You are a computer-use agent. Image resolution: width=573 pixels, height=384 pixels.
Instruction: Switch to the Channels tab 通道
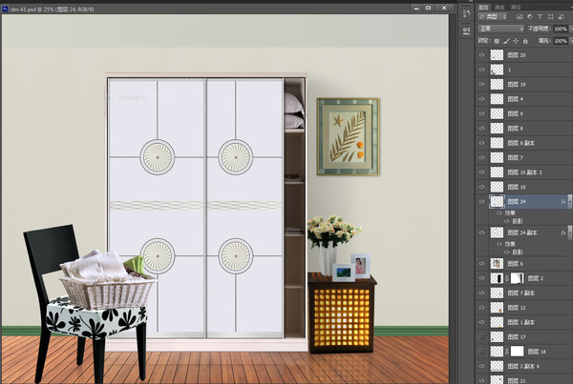(499, 7)
